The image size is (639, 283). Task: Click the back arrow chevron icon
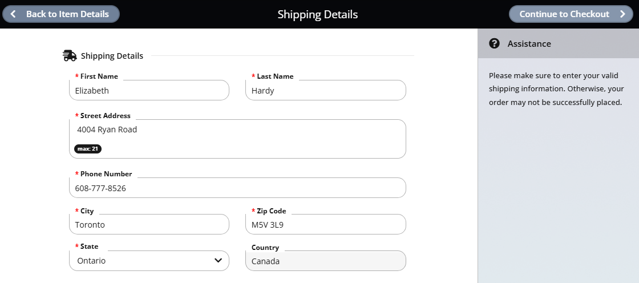coord(14,14)
